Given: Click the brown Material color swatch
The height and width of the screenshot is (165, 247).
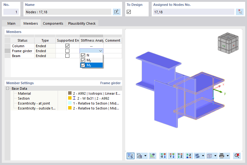Looking at the screenshot, I should [70, 93].
